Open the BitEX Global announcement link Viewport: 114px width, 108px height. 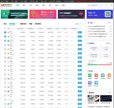[x=98, y=37]
